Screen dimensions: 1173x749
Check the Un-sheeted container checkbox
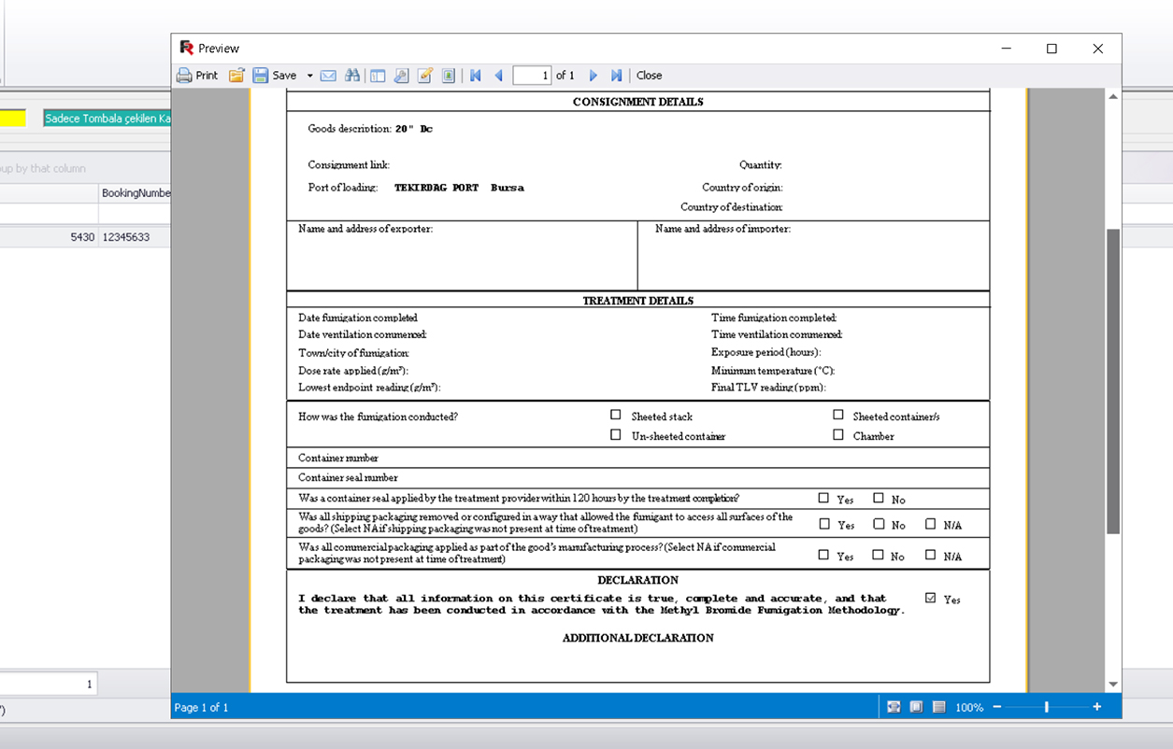coord(615,434)
